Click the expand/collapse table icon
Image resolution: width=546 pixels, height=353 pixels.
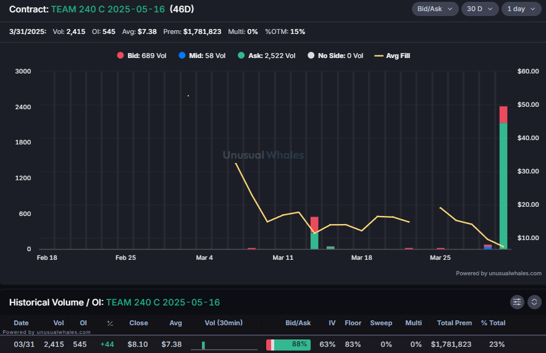534,302
